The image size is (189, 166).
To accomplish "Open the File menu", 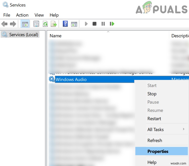I will [7, 15].
